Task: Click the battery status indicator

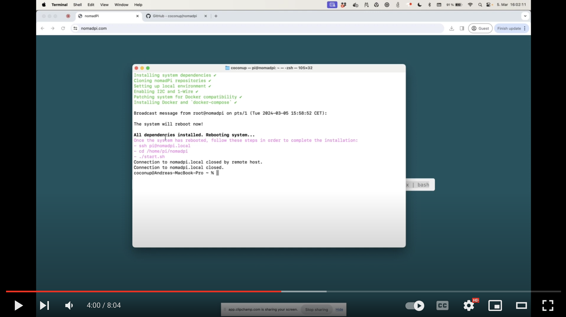Action: pyautogui.click(x=455, y=5)
